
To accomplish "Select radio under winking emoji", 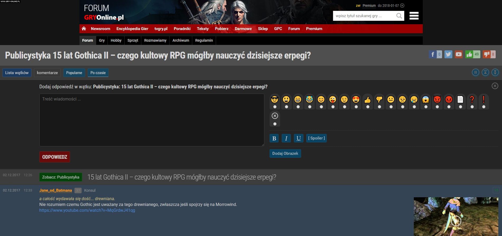I will (x=345, y=107).
